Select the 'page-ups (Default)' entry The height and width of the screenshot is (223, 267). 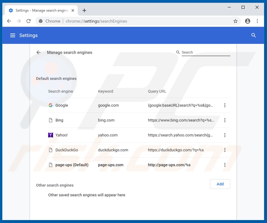72,165
